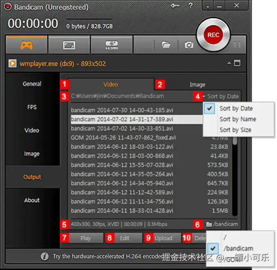Switch to the Video file list tab
Viewport: 277px width, 270px height.
click(110, 85)
